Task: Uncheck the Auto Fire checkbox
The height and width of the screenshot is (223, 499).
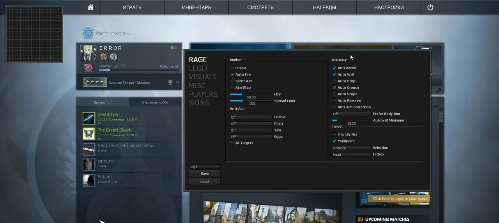Action: 232,74
